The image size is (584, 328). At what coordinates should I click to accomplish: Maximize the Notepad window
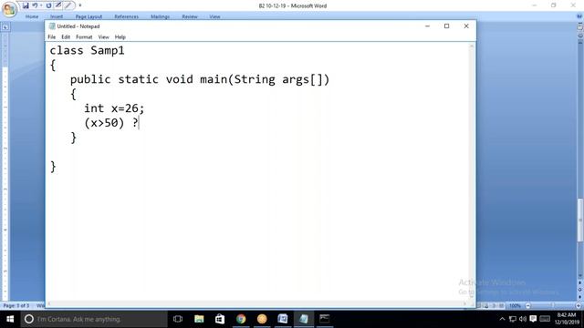(446, 26)
